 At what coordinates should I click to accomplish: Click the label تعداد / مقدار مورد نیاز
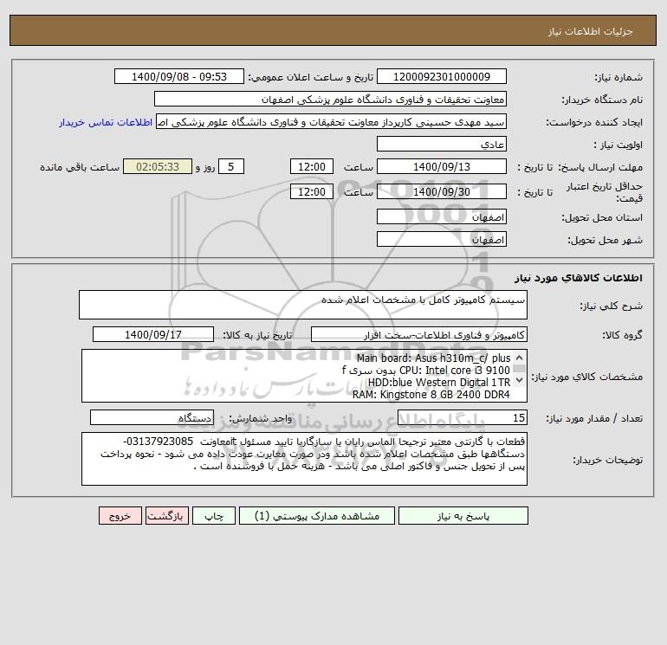point(594,418)
